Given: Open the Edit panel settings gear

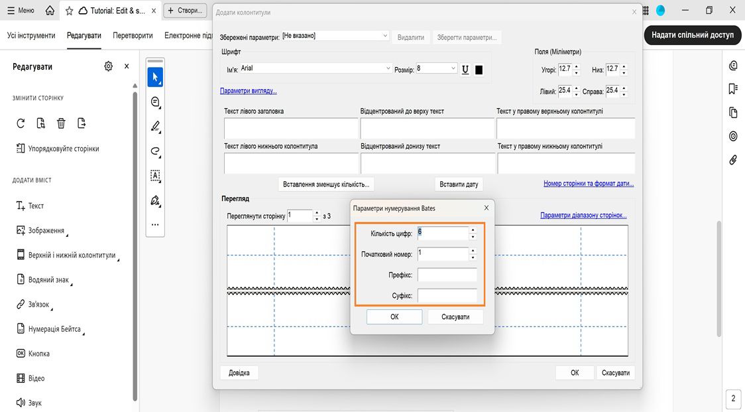Looking at the screenshot, I should (108, 66).
